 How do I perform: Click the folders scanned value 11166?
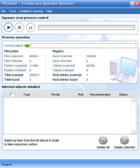[34, 66]
